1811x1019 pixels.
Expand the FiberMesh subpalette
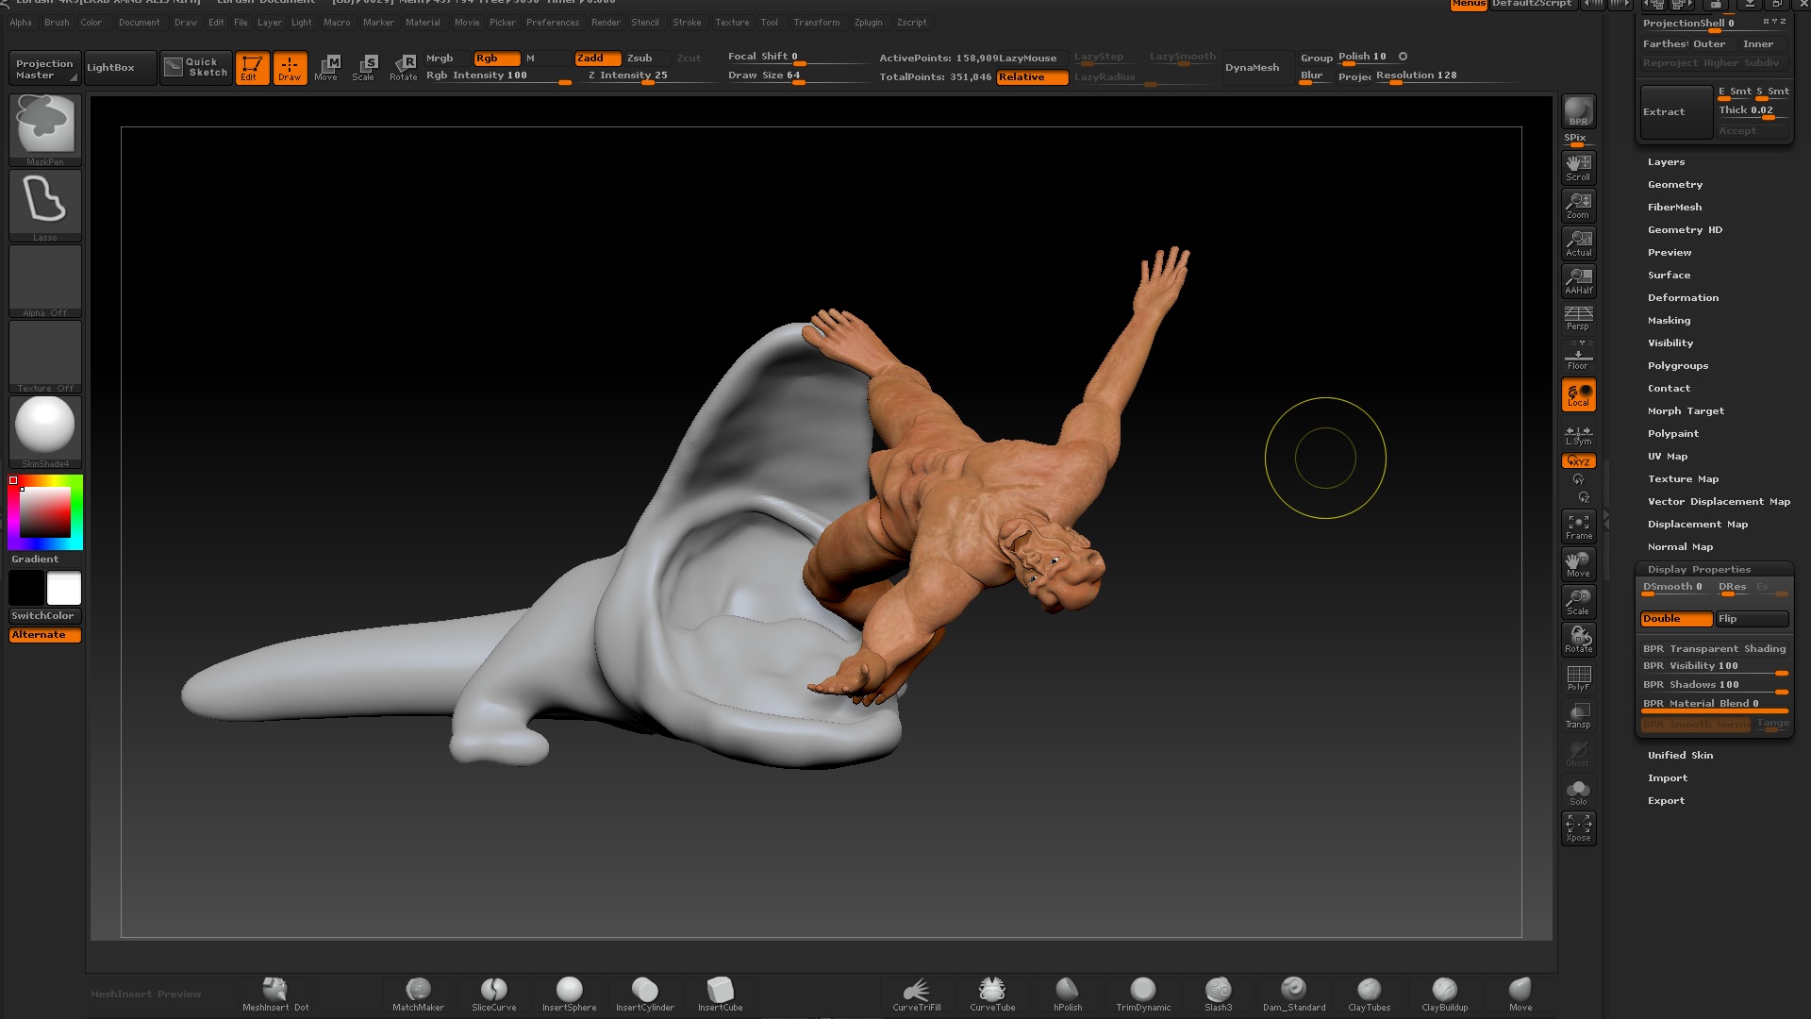[x=1674, y=208]
